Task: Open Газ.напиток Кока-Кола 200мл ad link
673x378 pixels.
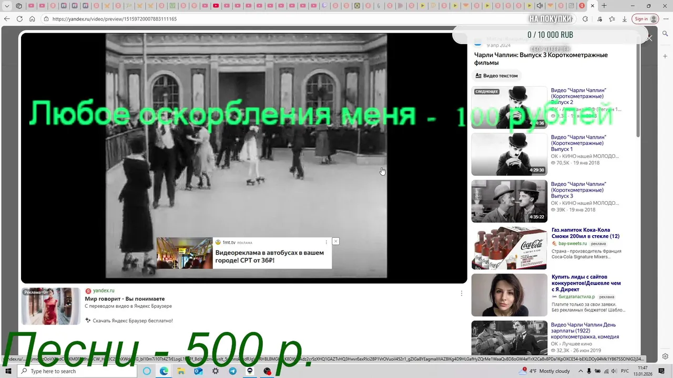Action: tap(585, 233)
